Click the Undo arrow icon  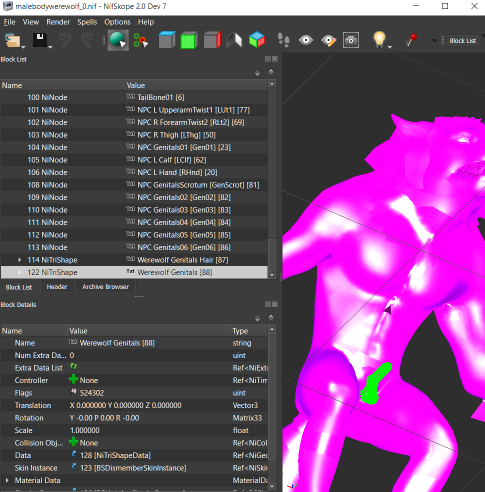[65, 40]
